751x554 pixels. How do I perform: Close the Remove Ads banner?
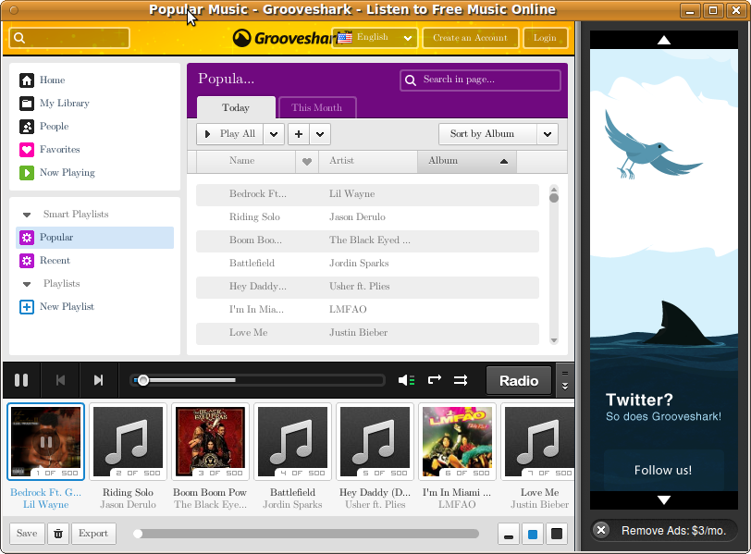coord(601,531)
